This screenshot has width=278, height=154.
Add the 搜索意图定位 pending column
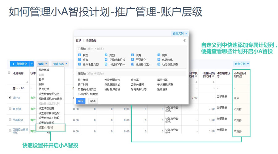(x=112, y=80)
